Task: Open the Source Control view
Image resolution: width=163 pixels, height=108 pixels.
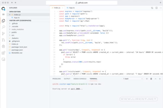Action: [x=3, y=33]
